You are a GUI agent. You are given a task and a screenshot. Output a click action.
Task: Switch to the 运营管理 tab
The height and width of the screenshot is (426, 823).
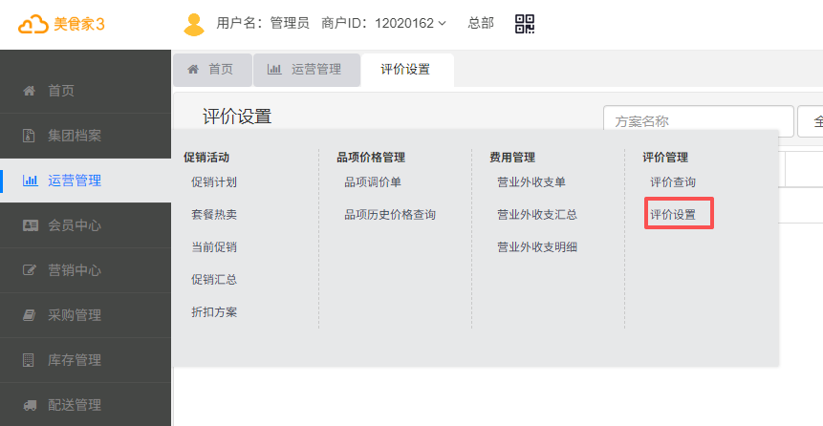[x=305, y=69]
